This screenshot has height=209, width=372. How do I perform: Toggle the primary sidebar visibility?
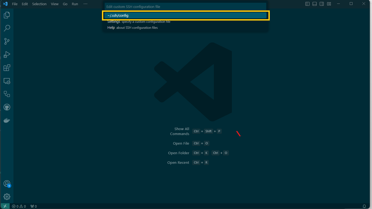click(307, 4)
